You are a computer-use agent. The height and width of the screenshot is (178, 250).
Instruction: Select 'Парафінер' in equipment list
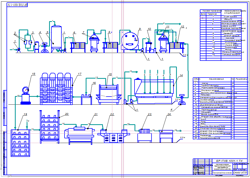pos(205,136)
